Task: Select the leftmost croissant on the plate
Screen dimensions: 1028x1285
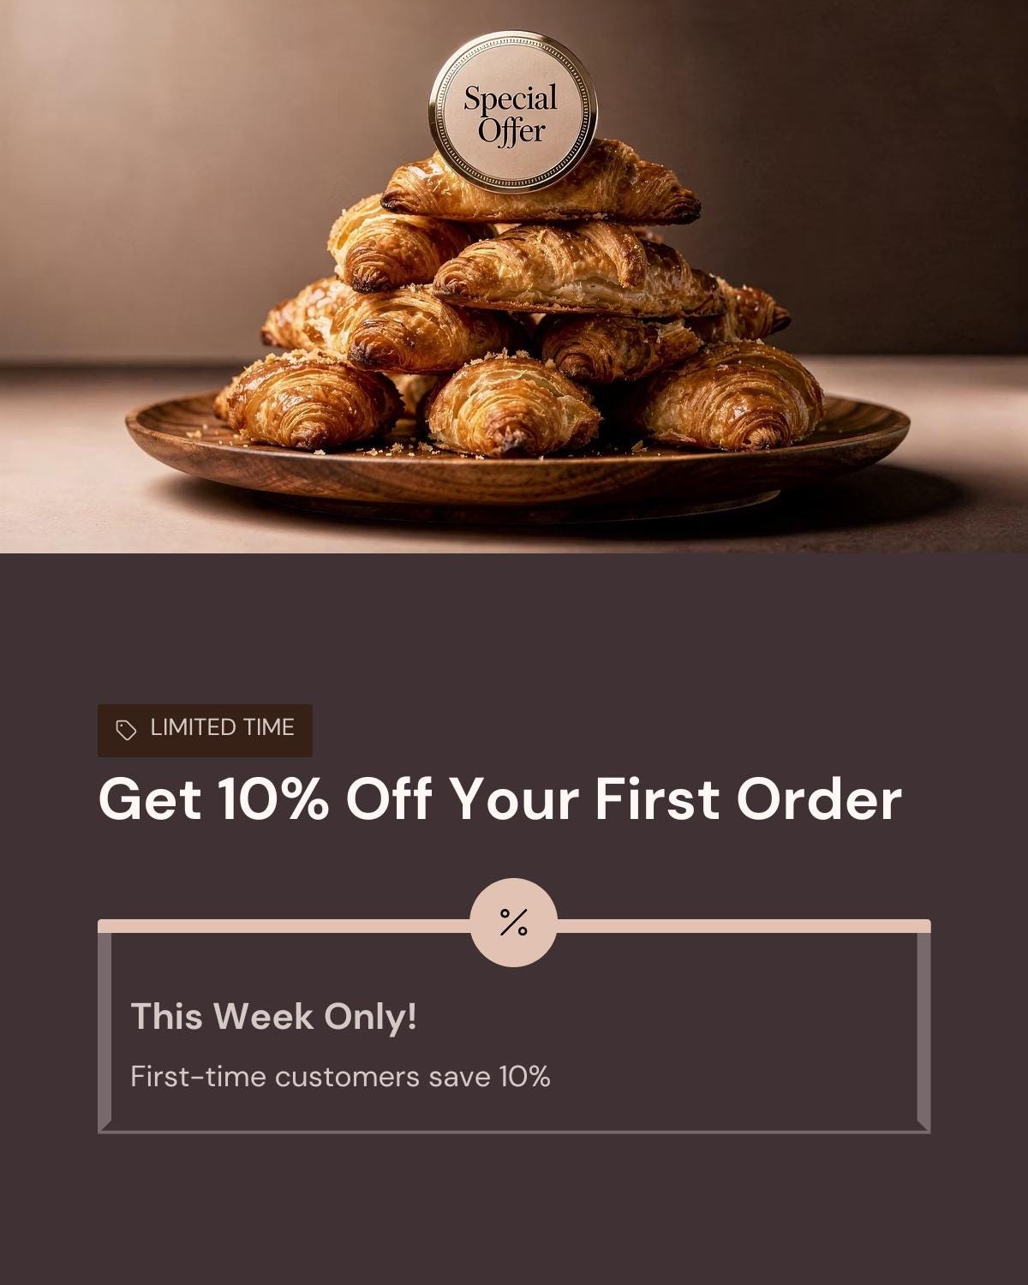Action: 308,401
